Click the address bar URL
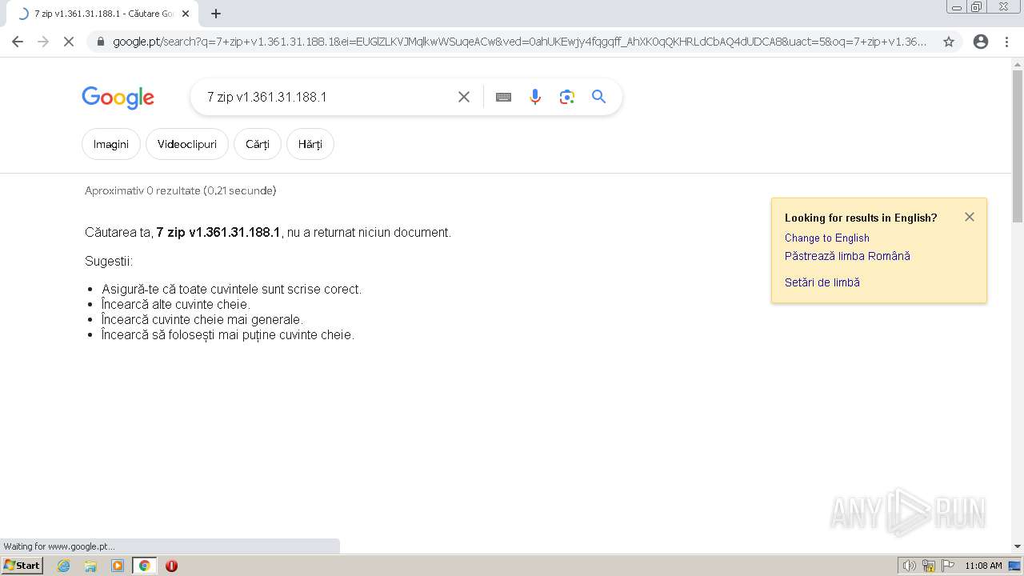The width and height of the screenshot is (1024, 576). click(520, 42)
